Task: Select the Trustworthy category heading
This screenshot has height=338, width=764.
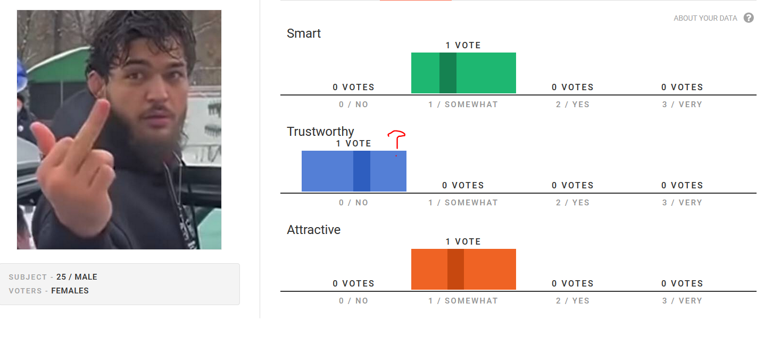Action: pos(320,132)
